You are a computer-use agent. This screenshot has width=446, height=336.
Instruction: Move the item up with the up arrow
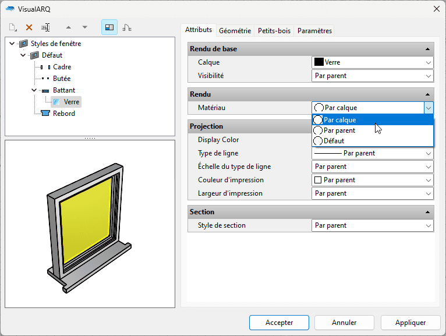[68, 27]
